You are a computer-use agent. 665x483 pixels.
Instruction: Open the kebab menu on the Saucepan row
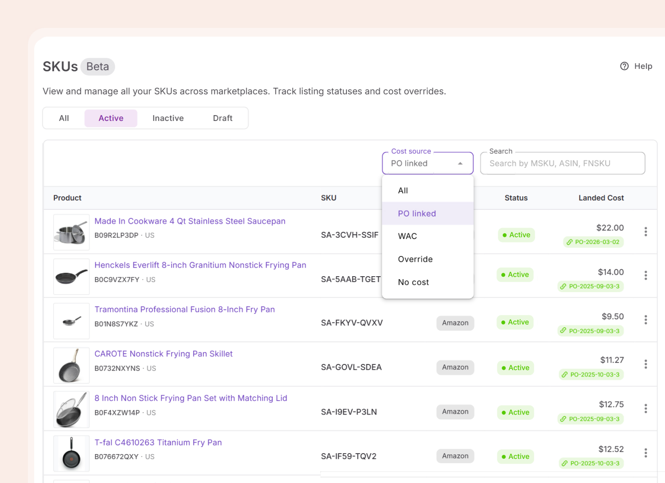646,231
